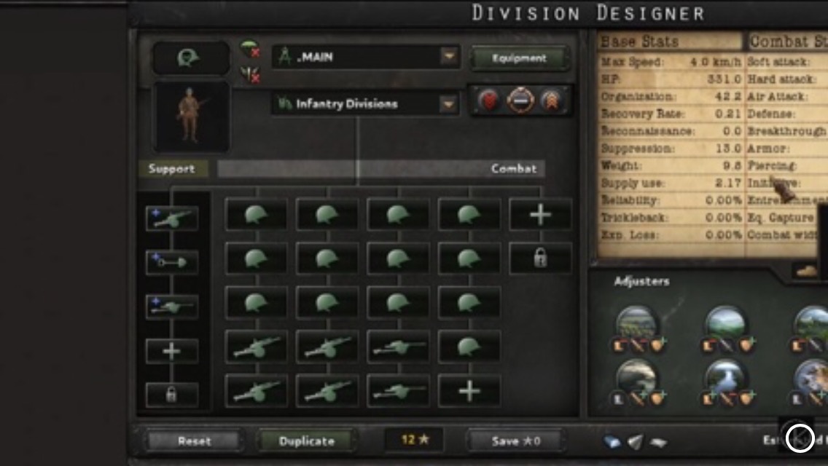828x466 pixels.
Task: Select the support anti-tank company slot
Action: pyautogui.click(x=172, y=307)
